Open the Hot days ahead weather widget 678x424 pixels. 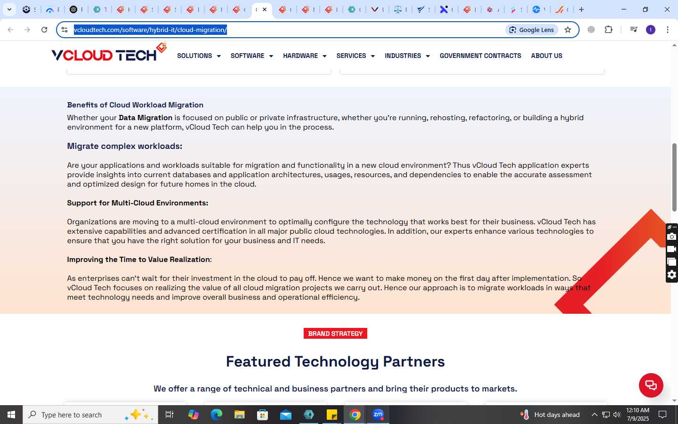550,415
